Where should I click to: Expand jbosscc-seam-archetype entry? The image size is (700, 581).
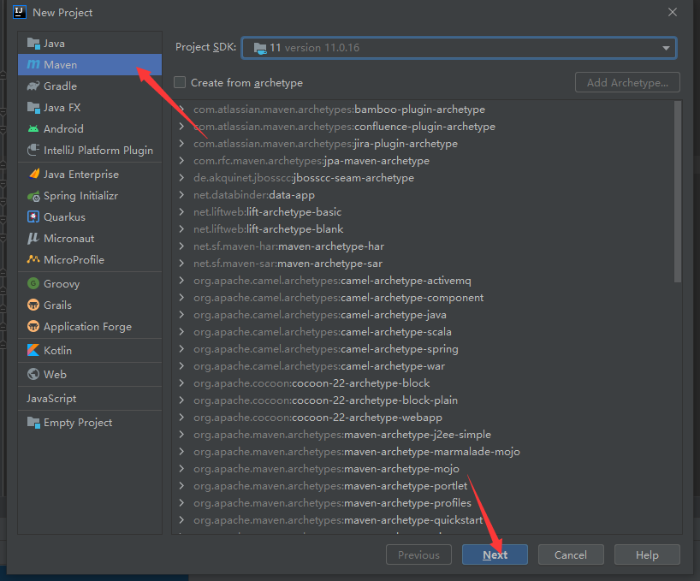(x=181, y=178)
